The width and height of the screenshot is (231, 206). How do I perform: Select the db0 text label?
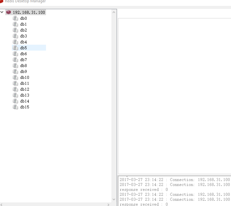23,18
